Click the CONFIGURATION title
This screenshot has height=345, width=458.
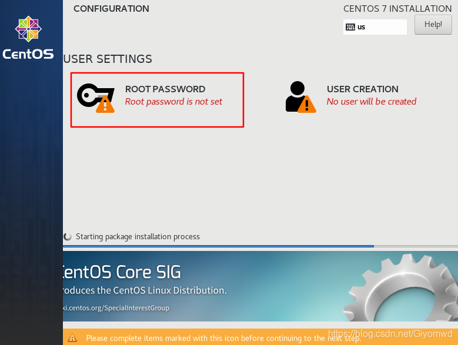[x=111, y=9]
